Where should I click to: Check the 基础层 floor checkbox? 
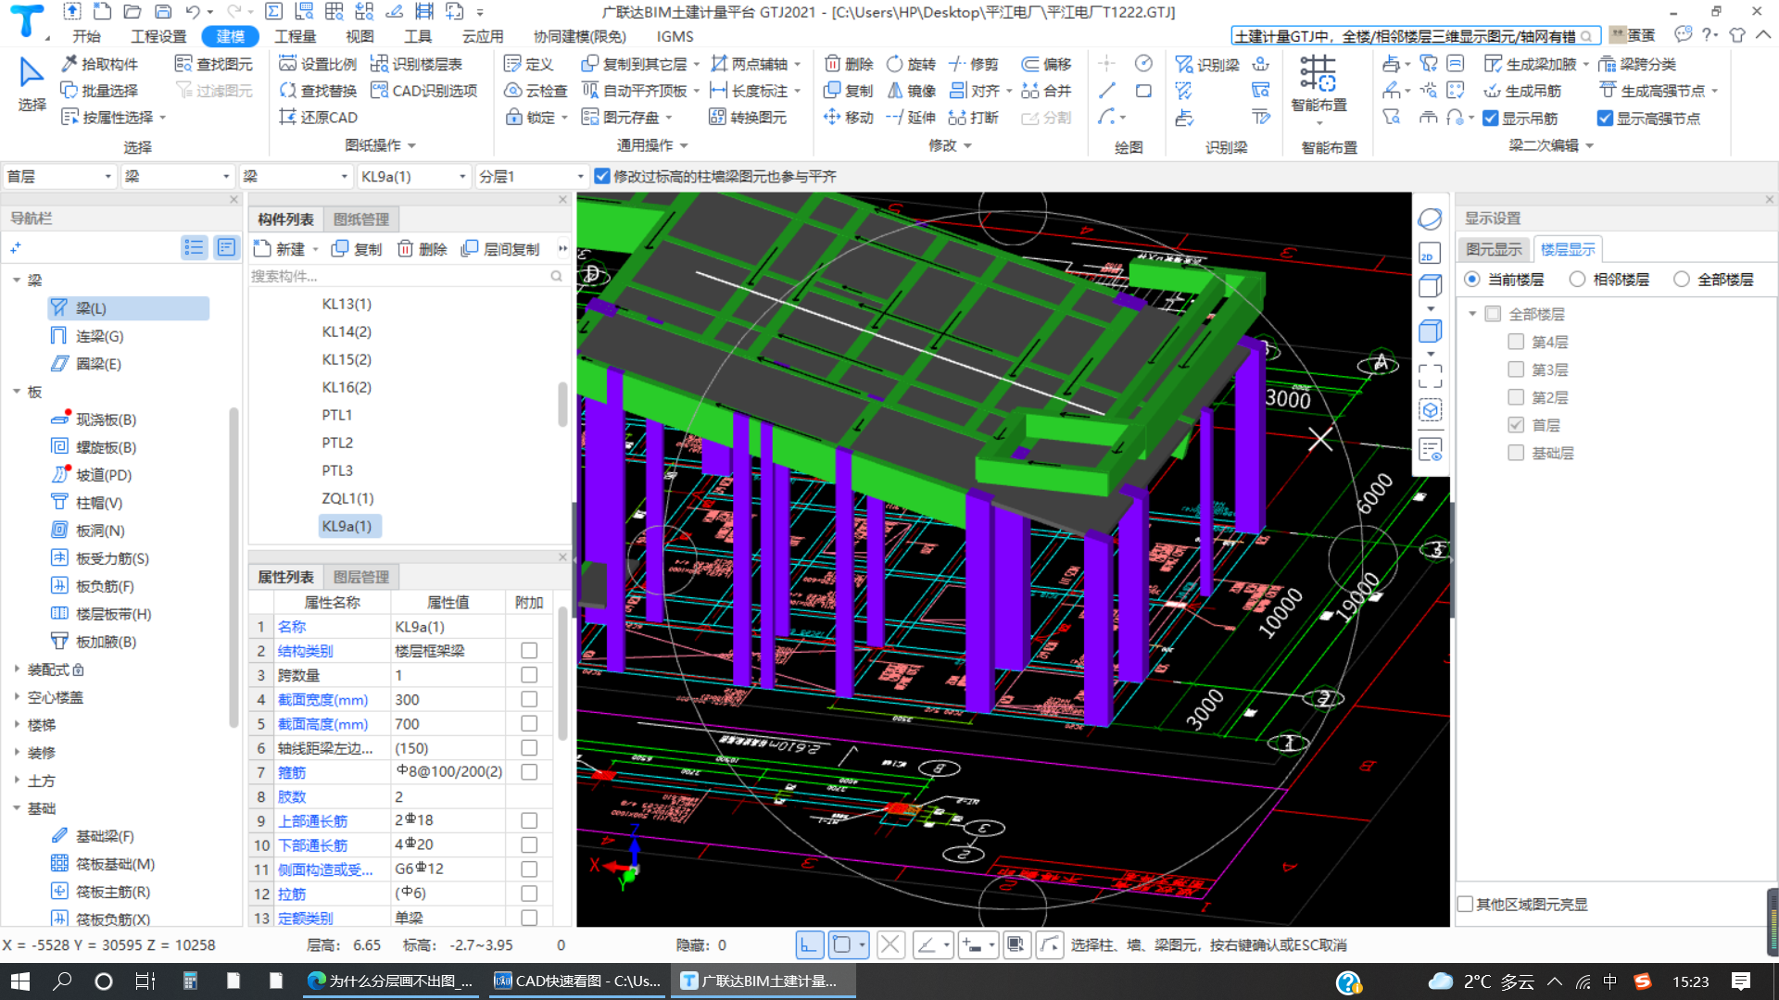pos(1516,453)
